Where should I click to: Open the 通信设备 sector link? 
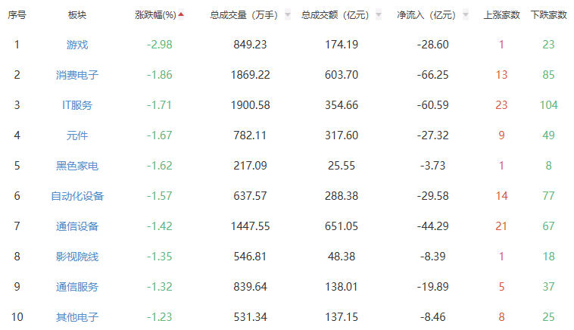point(77,226)
